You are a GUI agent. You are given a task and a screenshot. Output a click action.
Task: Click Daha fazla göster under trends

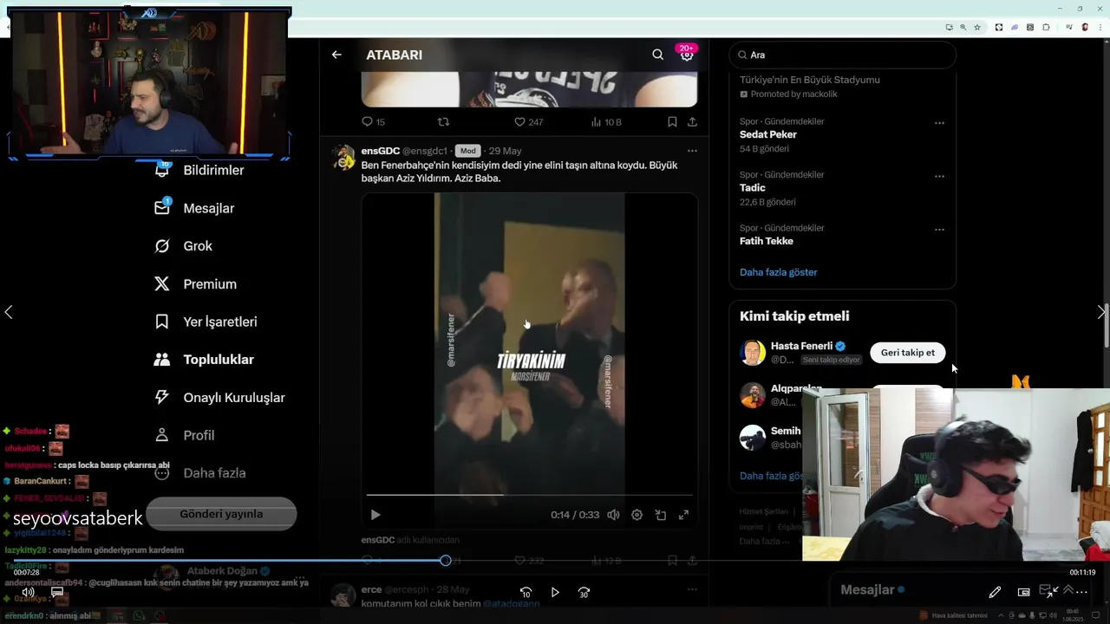click(779, 272)
